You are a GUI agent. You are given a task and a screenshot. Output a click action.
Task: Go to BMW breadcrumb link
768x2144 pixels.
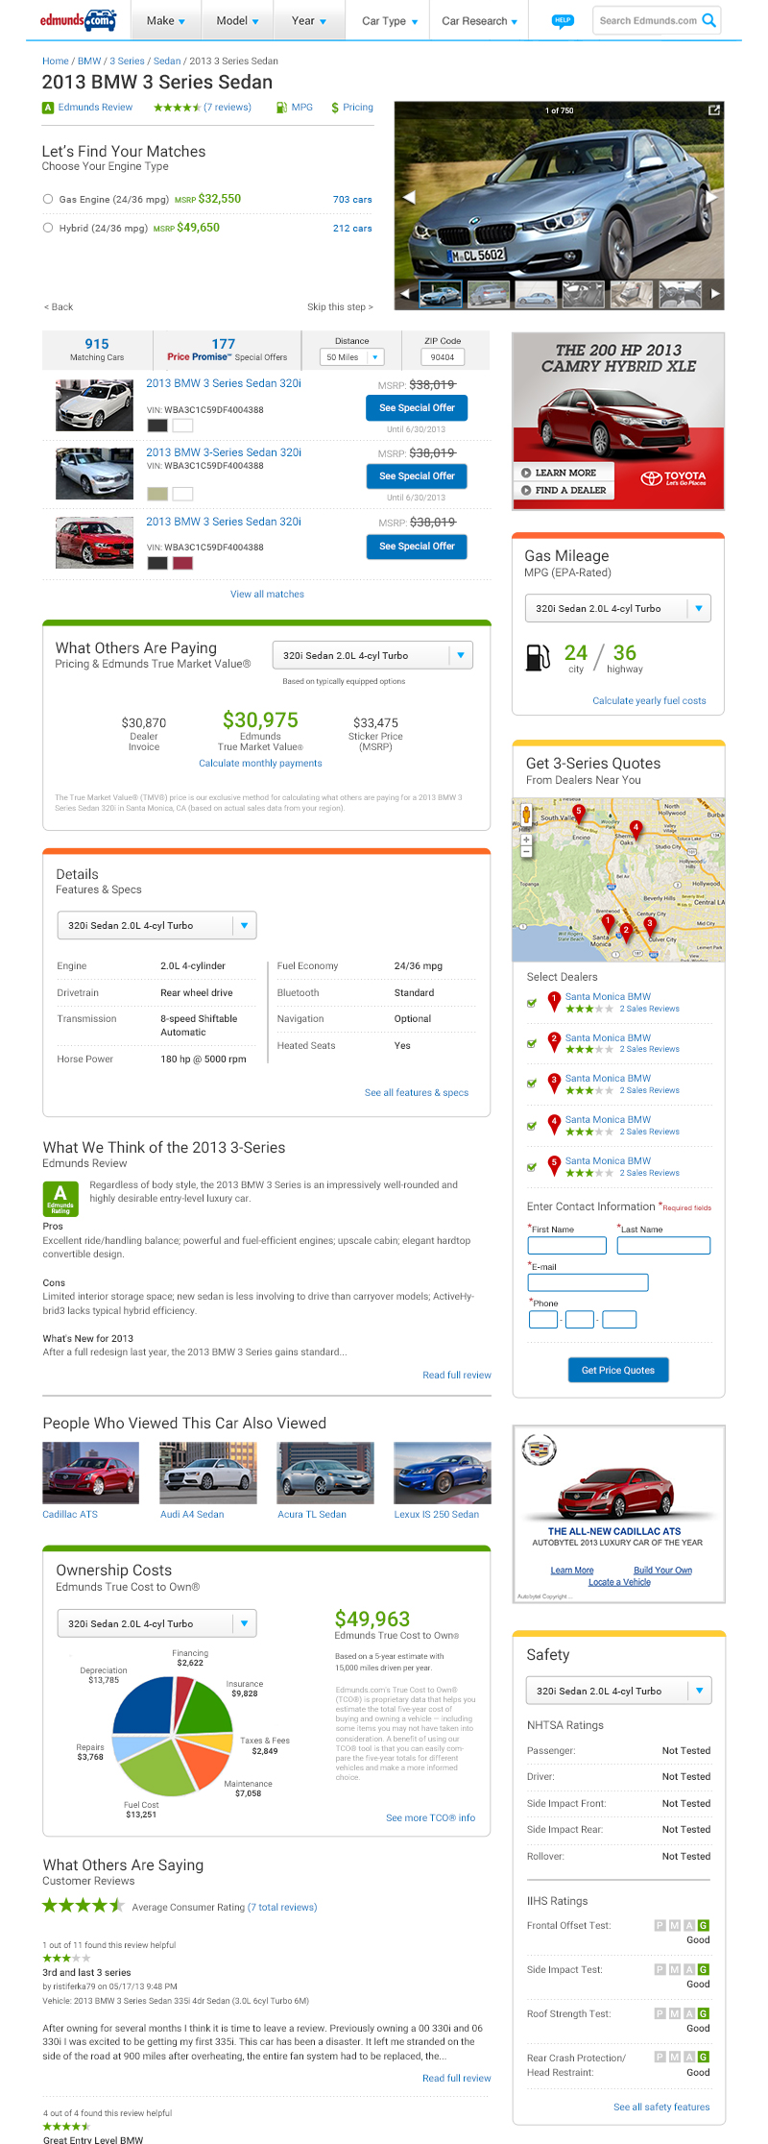[89, 61]
